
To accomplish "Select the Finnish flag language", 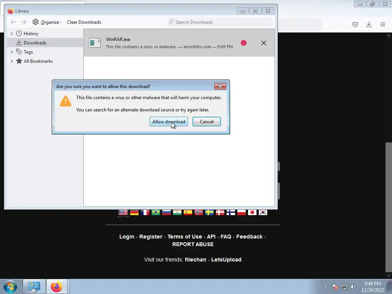I will click(231, 212).
